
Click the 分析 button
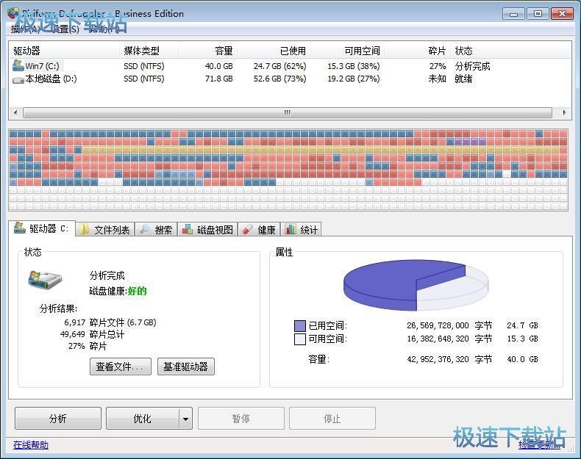pos(58,419)
